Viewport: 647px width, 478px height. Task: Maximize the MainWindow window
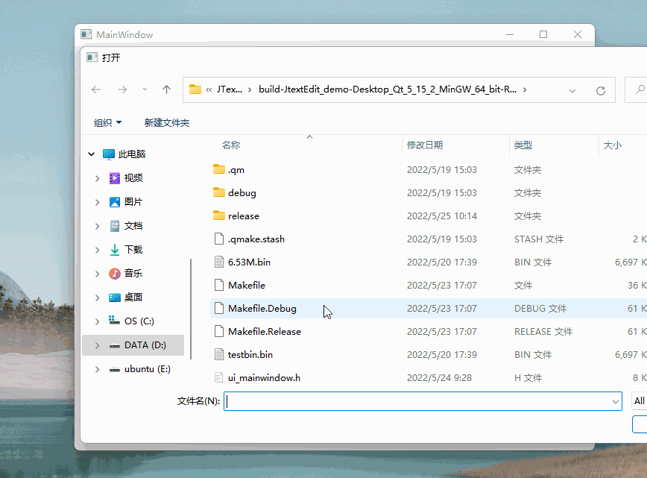[x=543, y=34]
